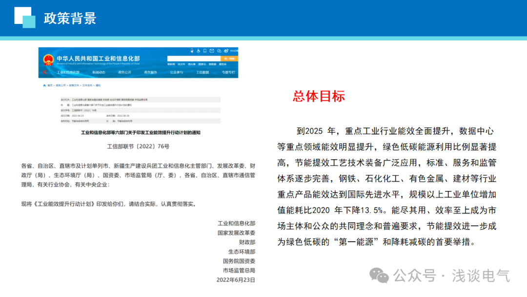Click the WeChat icon in the site header
Screen dimensions: 527x297
click(x=219, y=51)
